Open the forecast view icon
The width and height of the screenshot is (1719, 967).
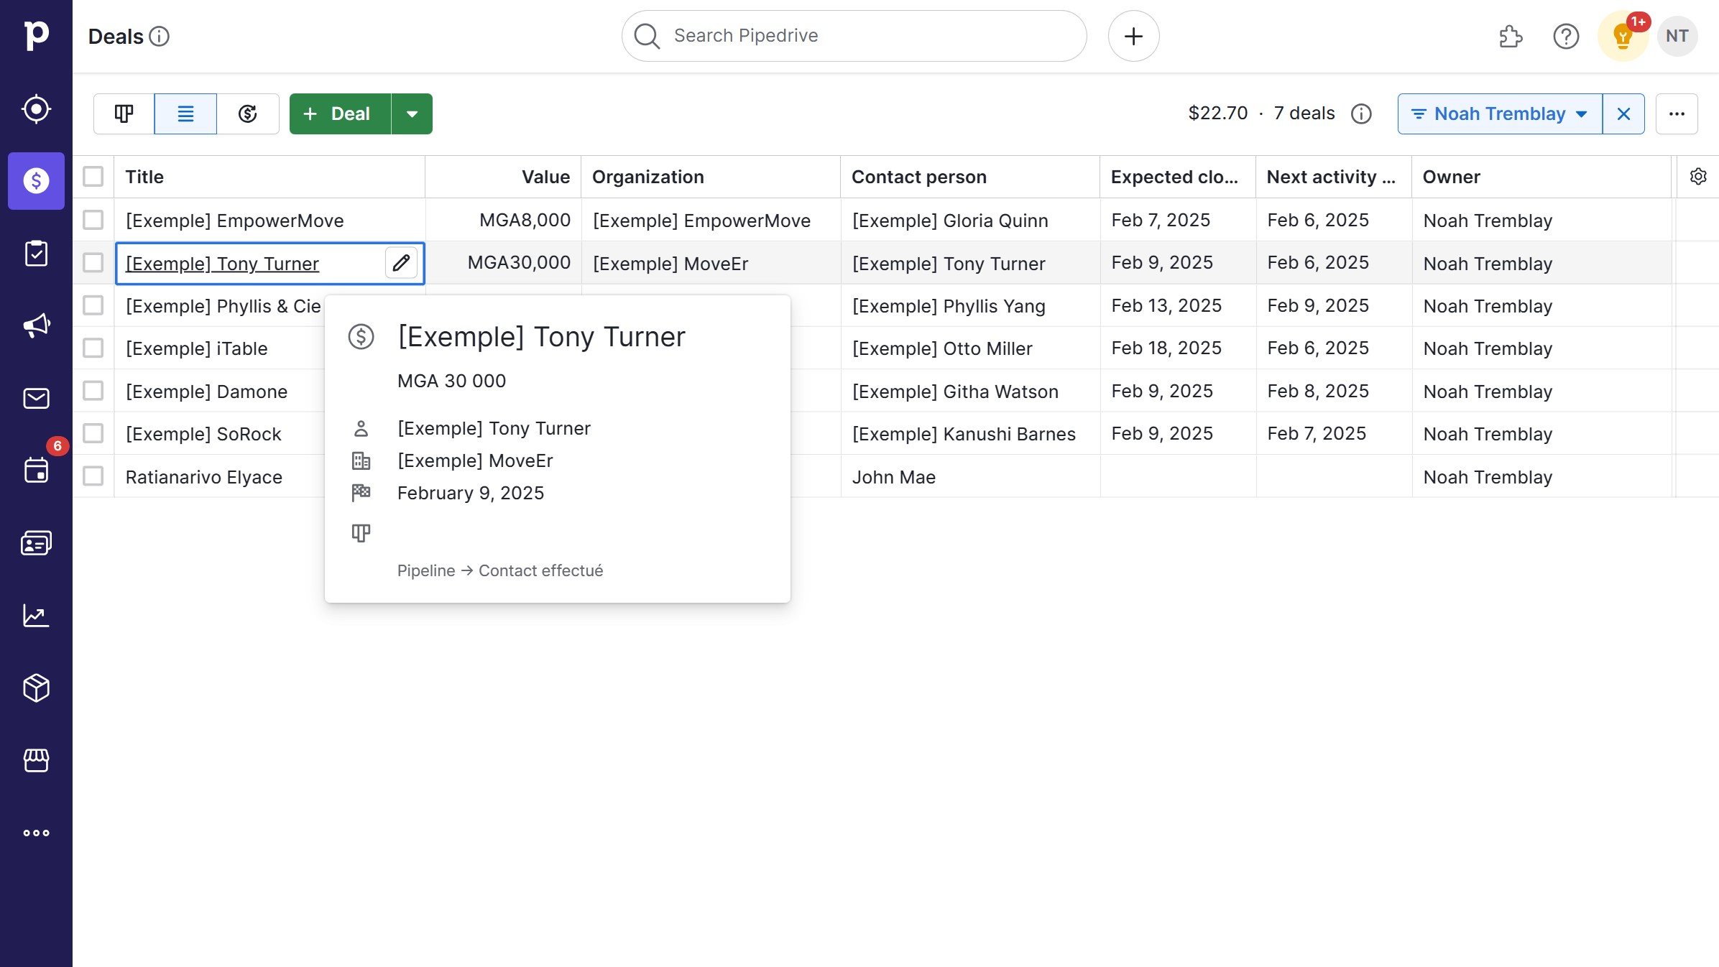[x=248, y=114]
